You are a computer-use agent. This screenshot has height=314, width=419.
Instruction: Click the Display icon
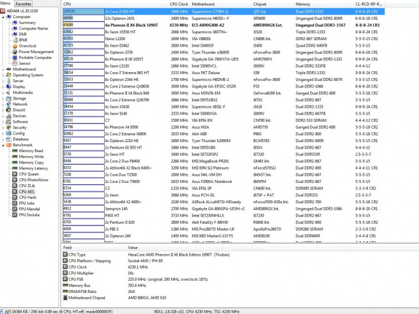(x=9, y=87)
